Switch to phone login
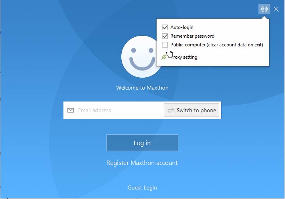Screen dimensions: 285x199 pos(191,110)
